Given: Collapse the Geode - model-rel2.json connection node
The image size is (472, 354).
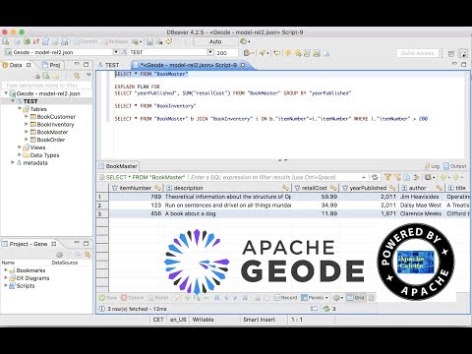Looking at the screenshot, I should click(6, 93).
